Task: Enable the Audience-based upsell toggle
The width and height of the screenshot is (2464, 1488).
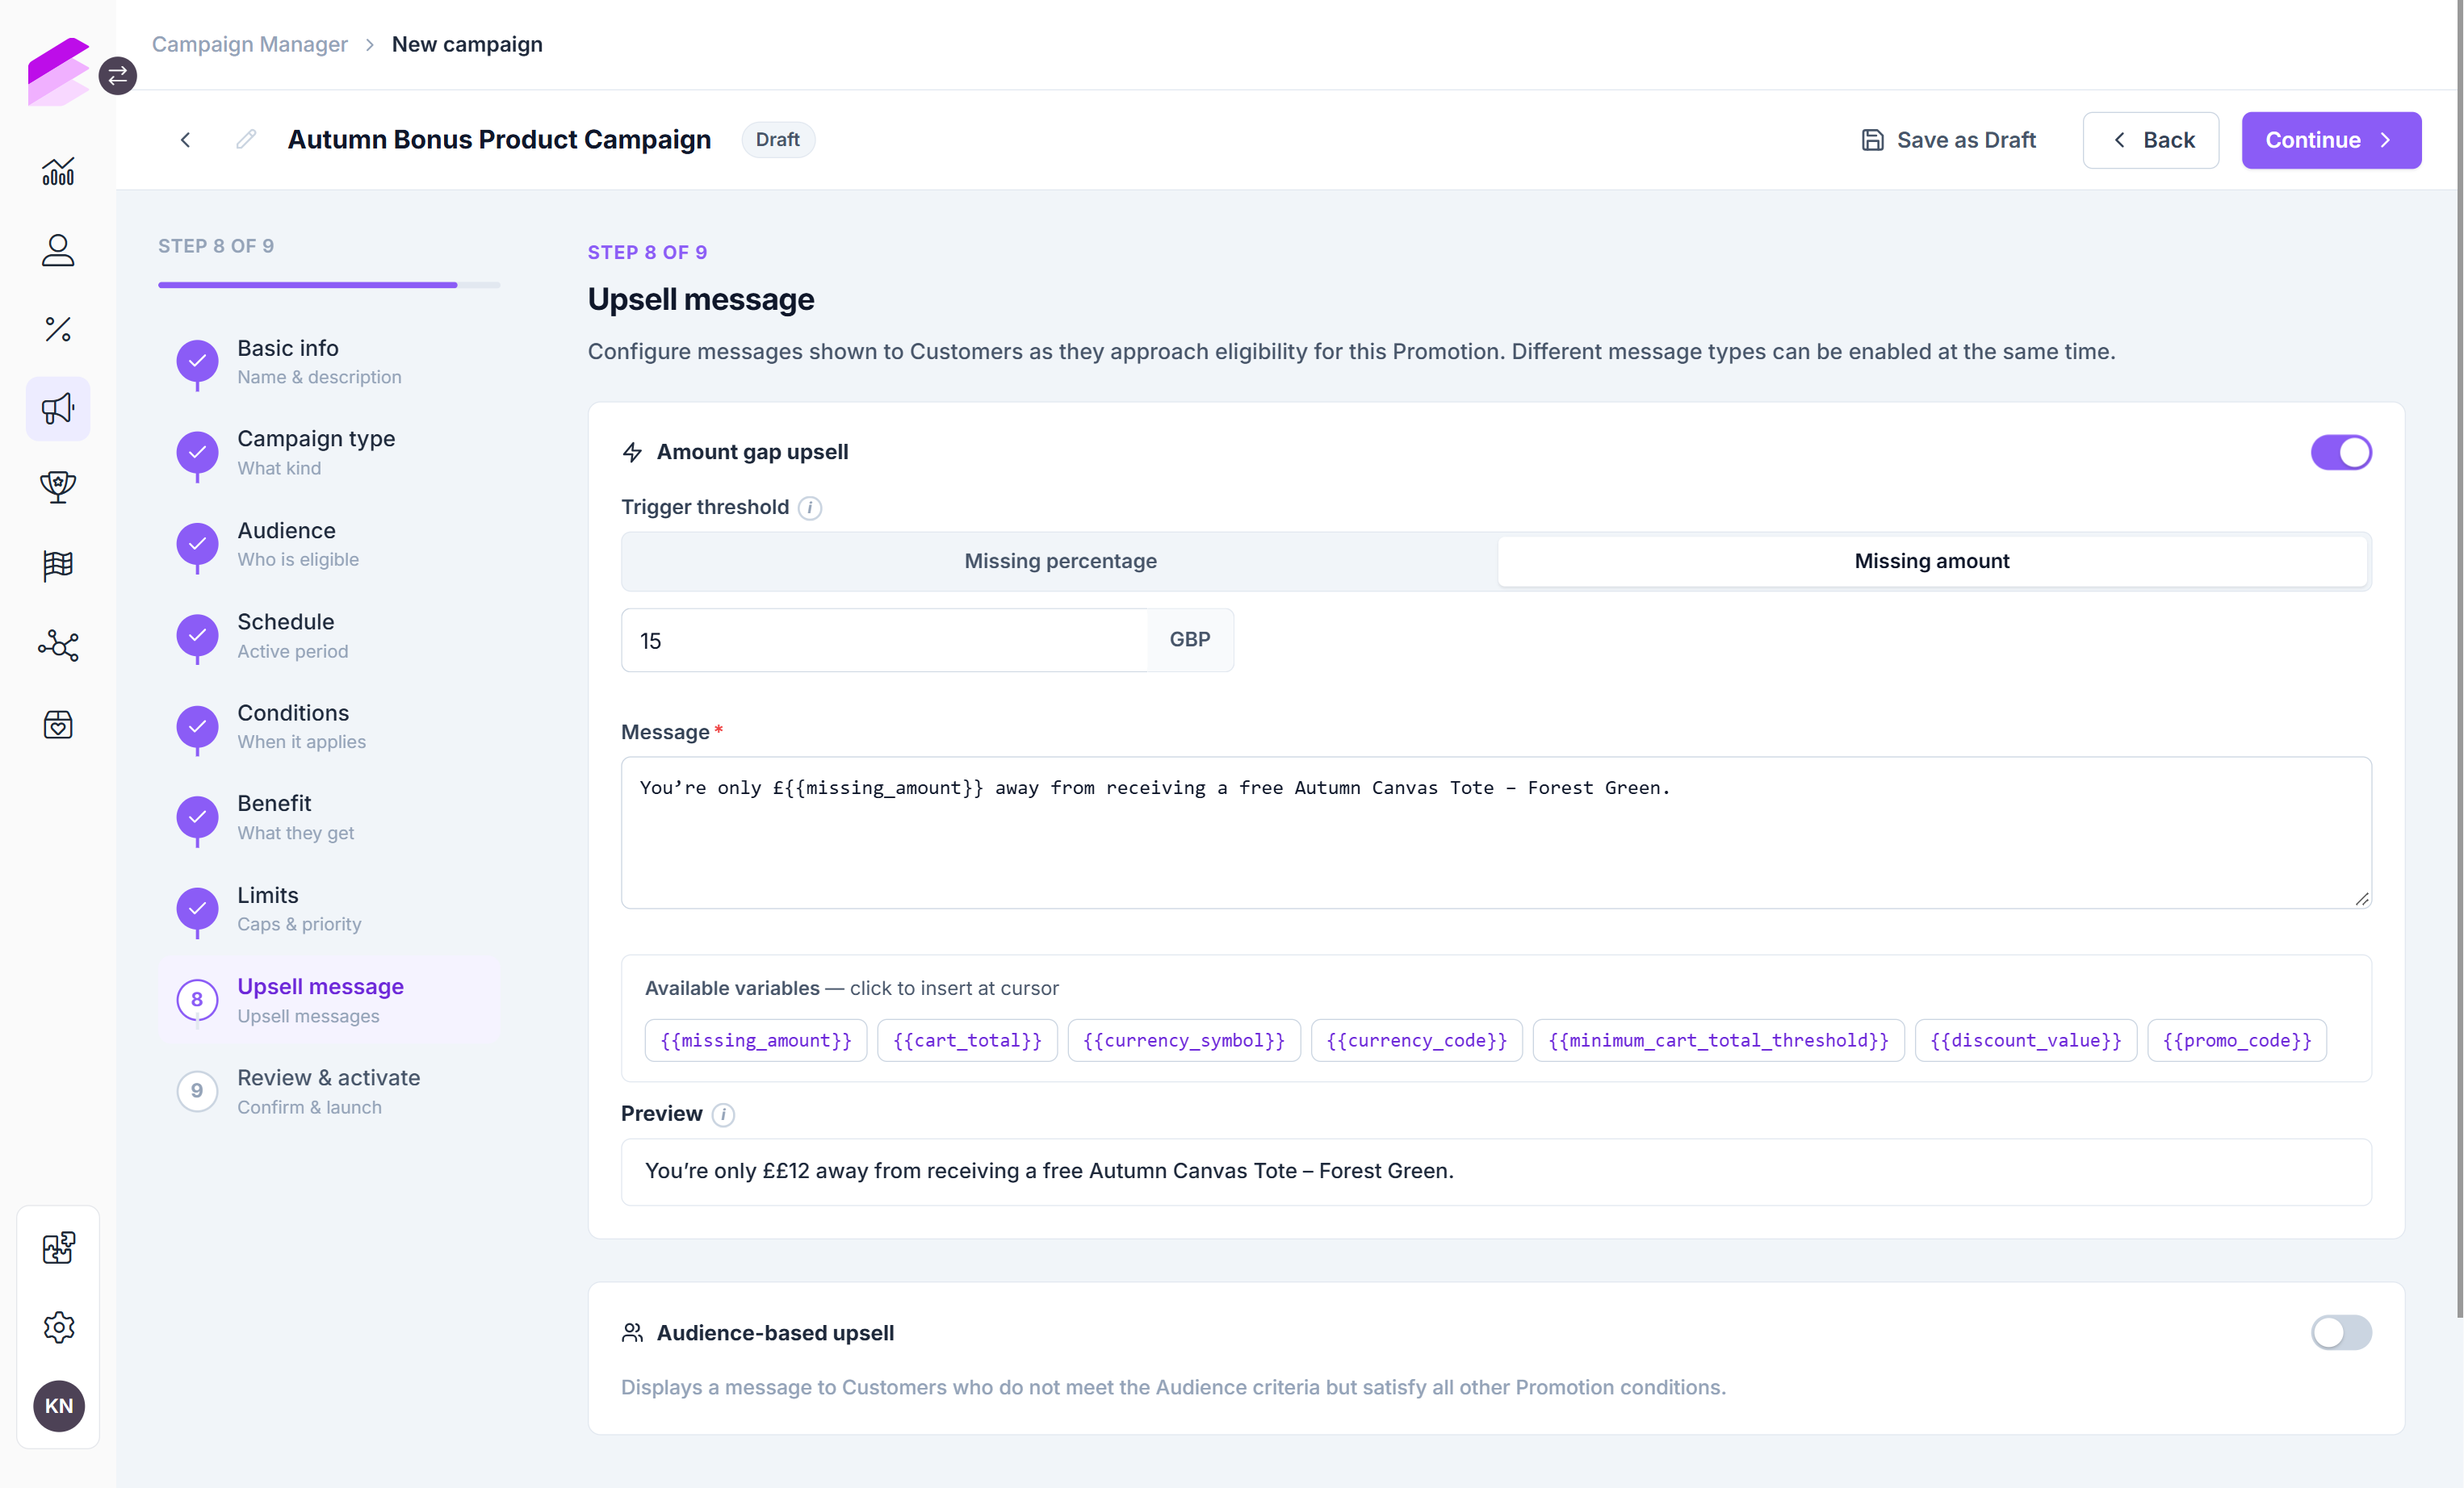Action: coord(2340,1332)
